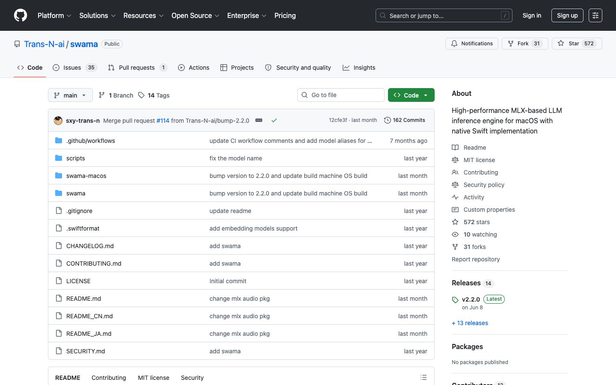
Task: Click the fork icon beside 31 forks
Action: (x=455, y=247)
